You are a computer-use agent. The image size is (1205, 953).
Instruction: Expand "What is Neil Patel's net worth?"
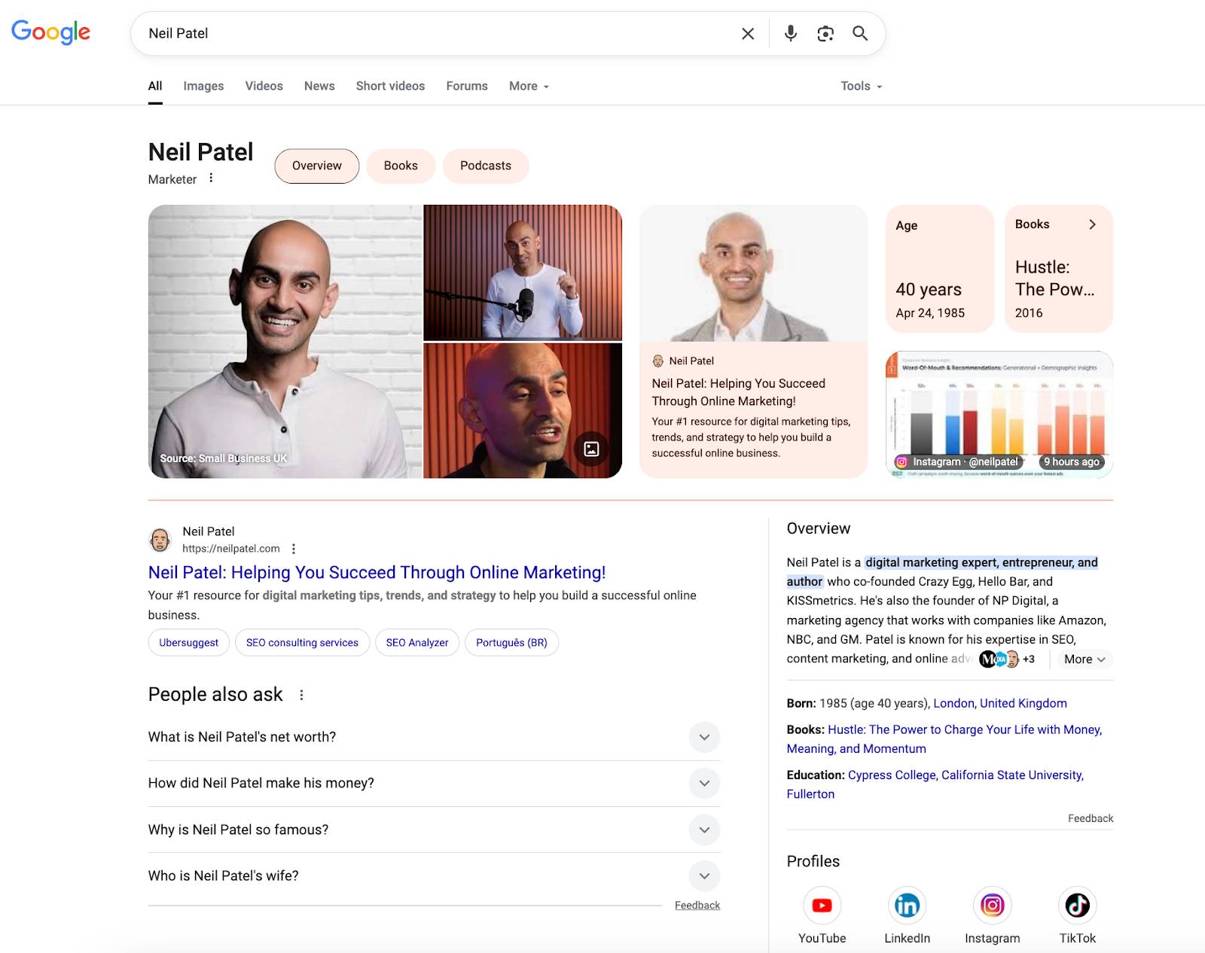434,737
